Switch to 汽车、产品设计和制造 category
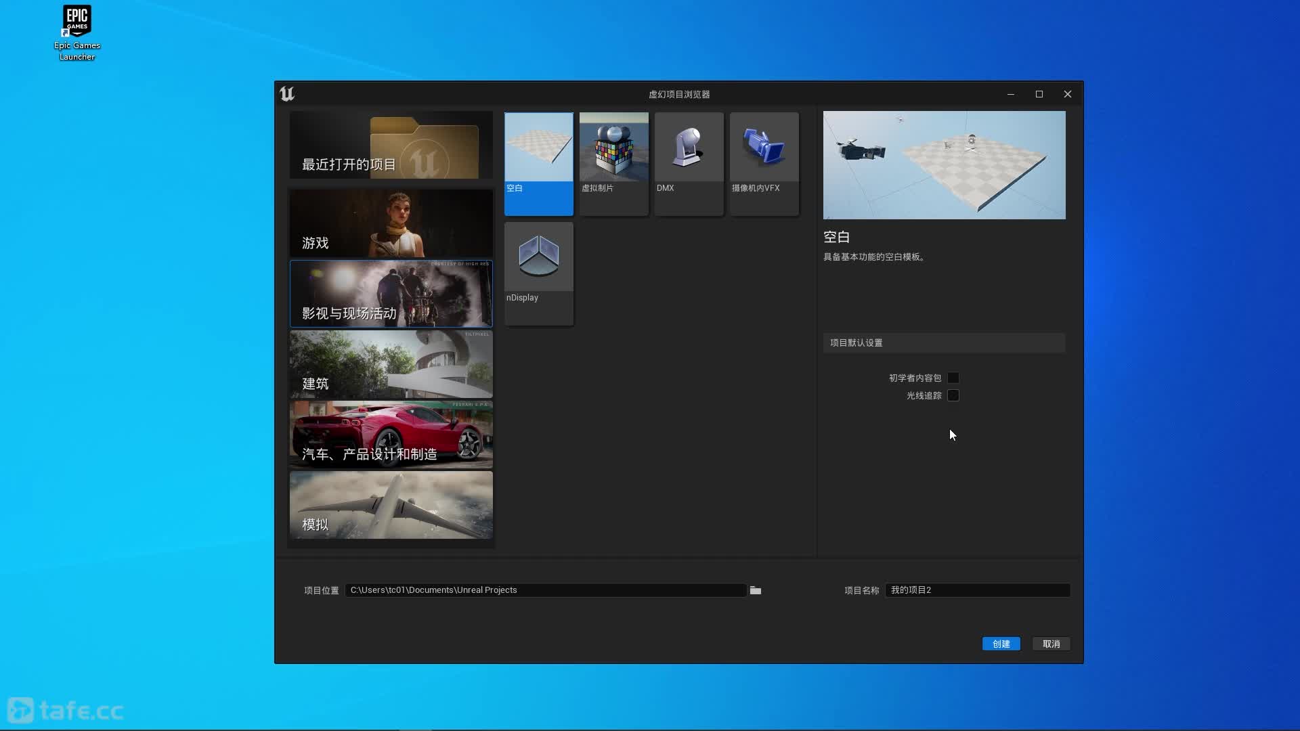Viewport: 1300px width, 731px height. click(391, 435)
